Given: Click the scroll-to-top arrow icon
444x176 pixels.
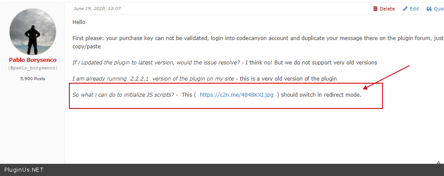Looking at the screenshot, I should pyautogui.click(x=439, y=163).
